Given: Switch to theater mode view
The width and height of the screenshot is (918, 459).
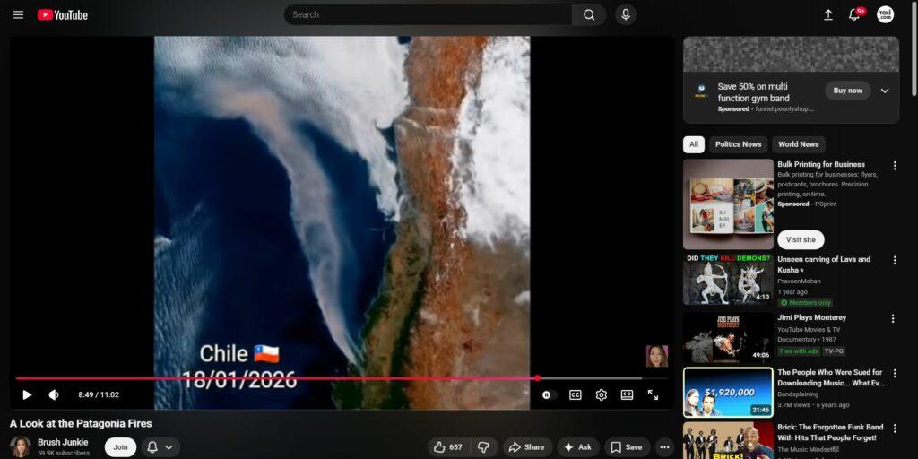Looking at the screenshot, I should tap(627, 394).
